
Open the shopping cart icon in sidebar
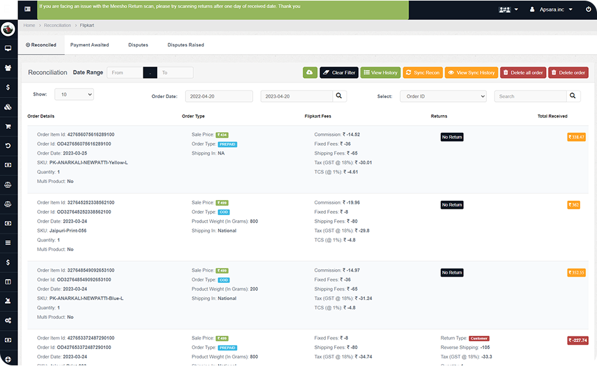[x=8, y=126]
